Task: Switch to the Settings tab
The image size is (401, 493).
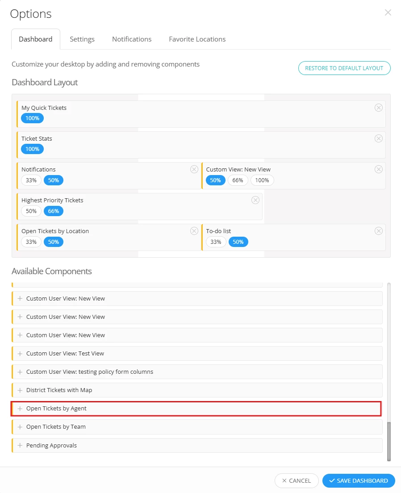Action: coord(82,39)
